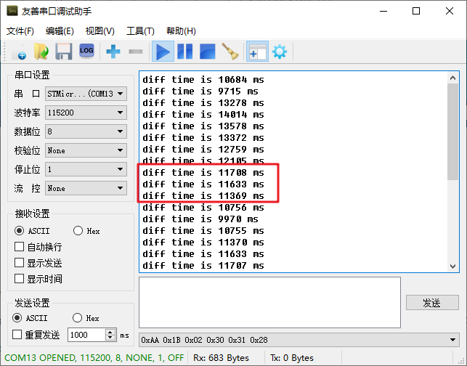Viewport: 467px width, 366px height.
Task: Maximize the 友善串口调试助手 window
Action: pyautogui.click(x=416, y=12)
